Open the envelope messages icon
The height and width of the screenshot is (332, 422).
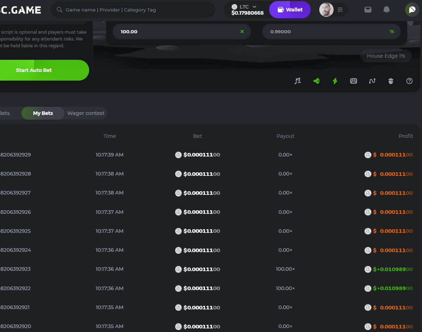coord(368,10)
